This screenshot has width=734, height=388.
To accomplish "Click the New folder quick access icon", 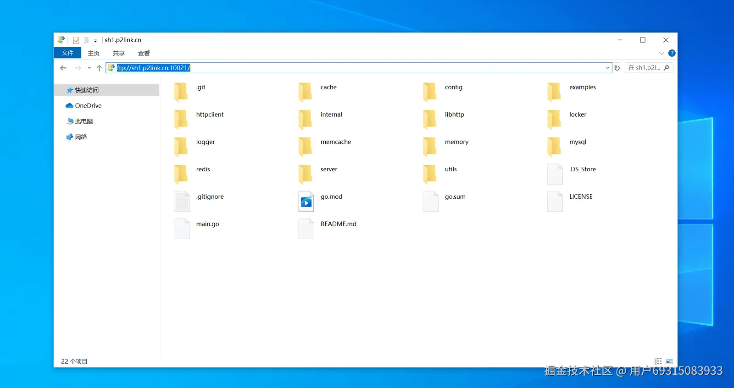I will pos(86,40).
